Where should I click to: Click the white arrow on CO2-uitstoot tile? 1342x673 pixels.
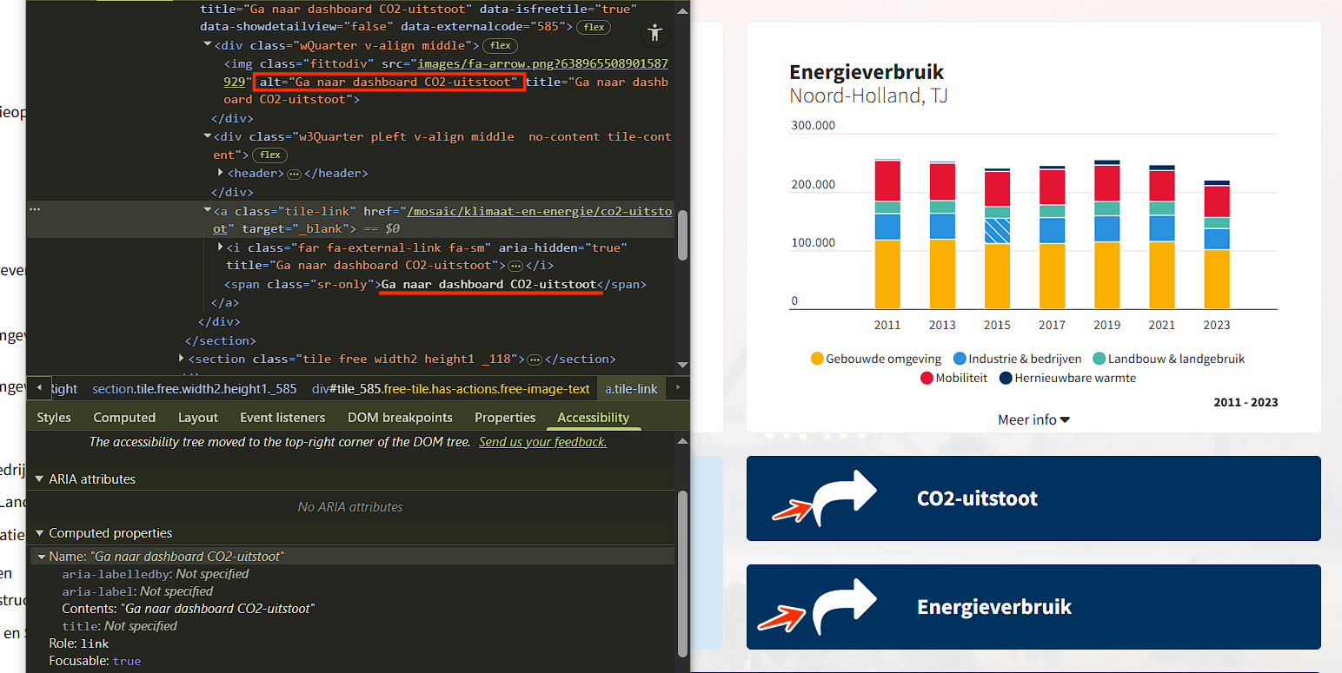click(844, 498)
